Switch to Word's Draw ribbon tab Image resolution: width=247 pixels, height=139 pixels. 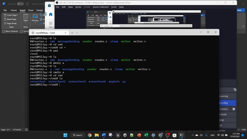(31, 10)
